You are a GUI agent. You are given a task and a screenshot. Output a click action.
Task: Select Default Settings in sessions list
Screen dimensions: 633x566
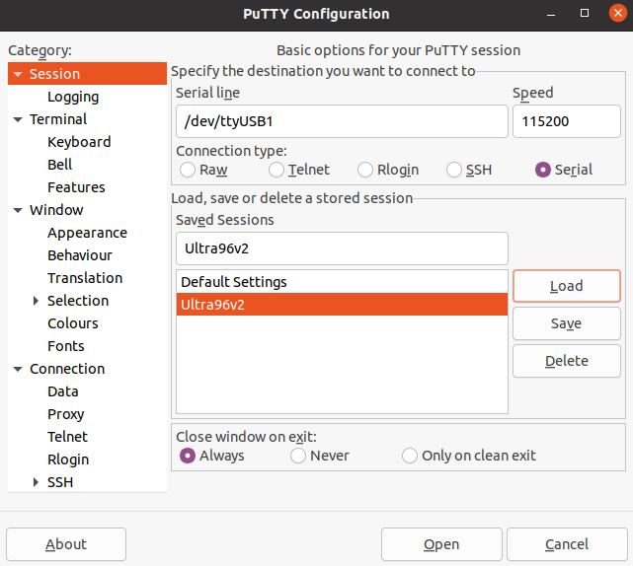point(342,282)
